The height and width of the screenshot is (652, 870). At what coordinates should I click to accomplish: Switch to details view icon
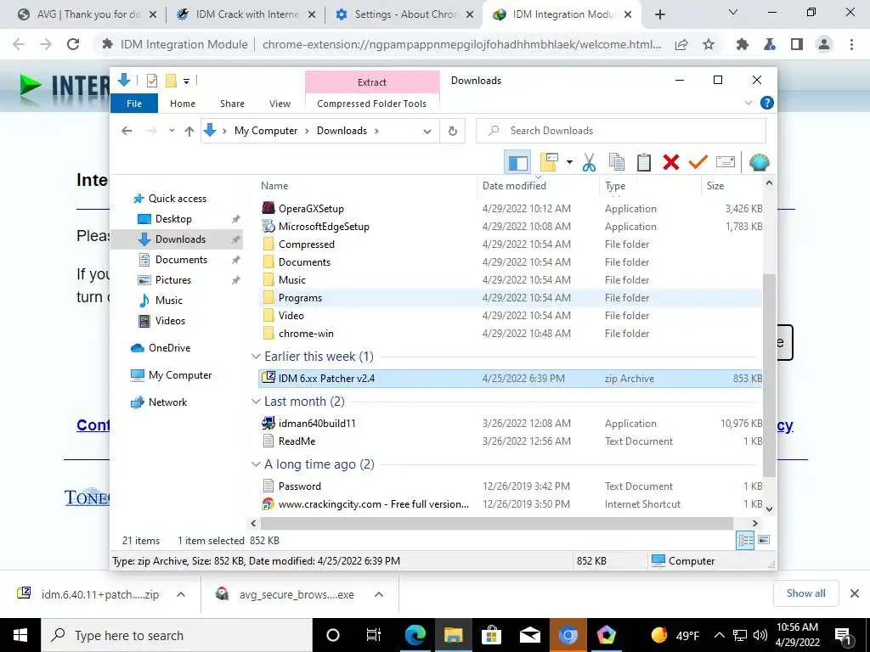pos(745,540)
